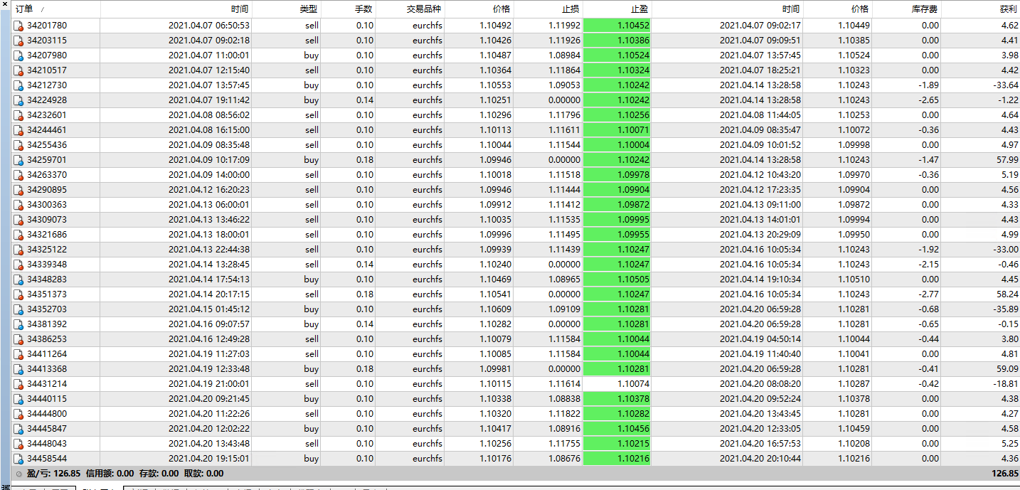Click the order icon beside order 34351373
Screen dimensions: 1020x490
point(18,294)
